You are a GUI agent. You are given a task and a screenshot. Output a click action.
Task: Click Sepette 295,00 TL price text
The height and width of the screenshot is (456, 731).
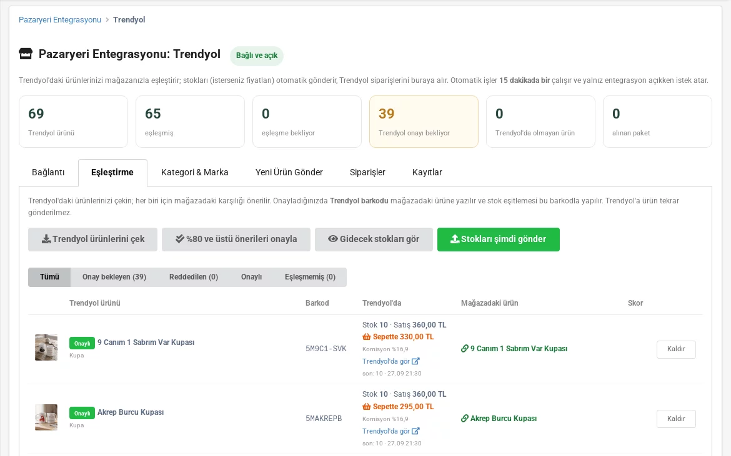pos(403,407)
